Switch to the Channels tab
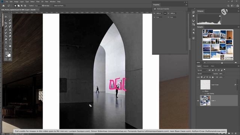240x135 pixels. point(206,66)
